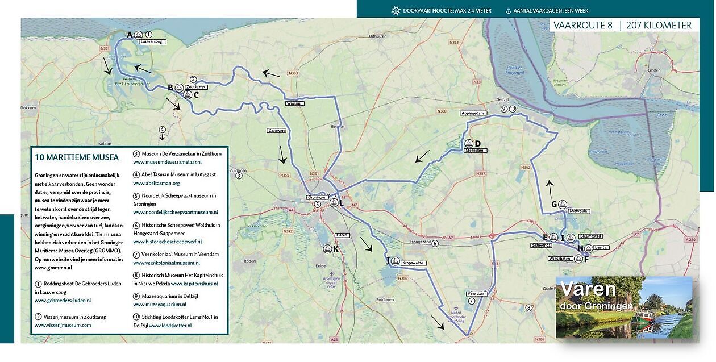Click the anchor icon before Aantal Vaardagen
Viewport: 716px width, 362px height.
tap(508, 10)
